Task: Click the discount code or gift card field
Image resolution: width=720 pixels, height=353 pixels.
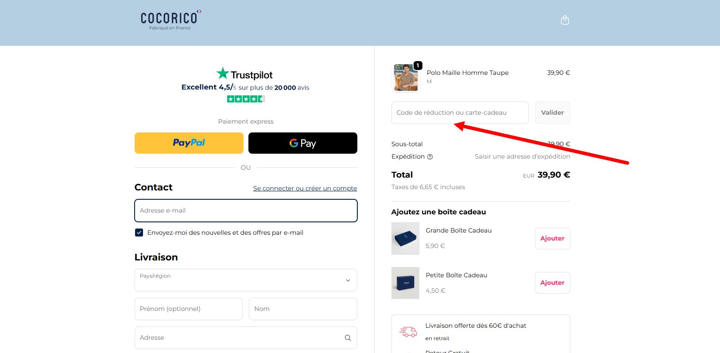Action: (460, 112)
